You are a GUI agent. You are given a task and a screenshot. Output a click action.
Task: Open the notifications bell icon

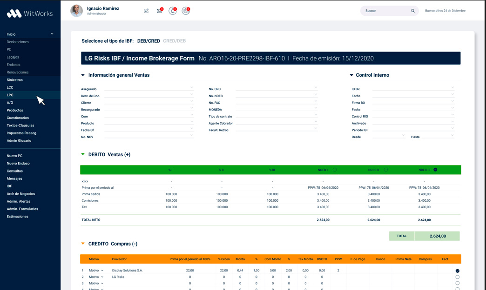(172, 11)
